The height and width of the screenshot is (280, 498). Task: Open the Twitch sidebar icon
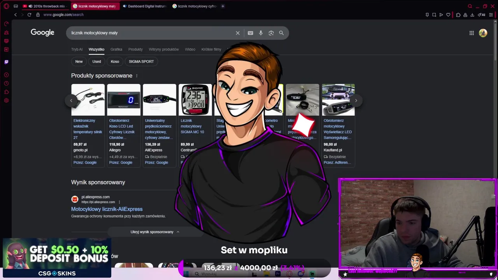[x=6, y=62]
